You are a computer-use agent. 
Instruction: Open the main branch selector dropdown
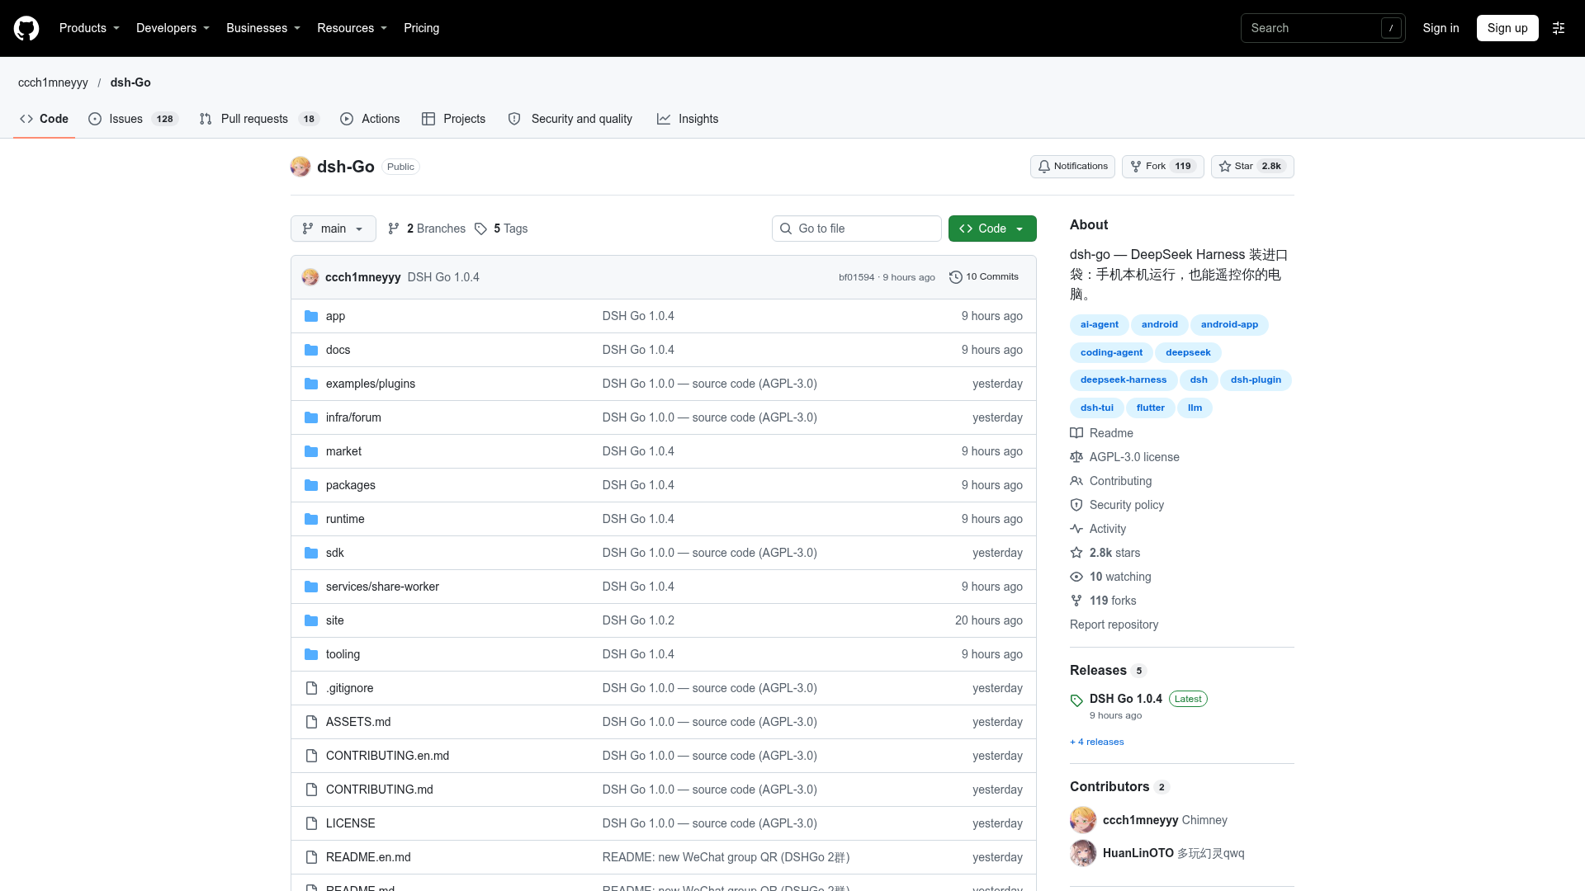334,229
